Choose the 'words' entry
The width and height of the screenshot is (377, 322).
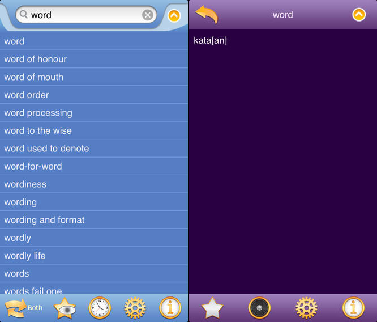coord(94,273)
